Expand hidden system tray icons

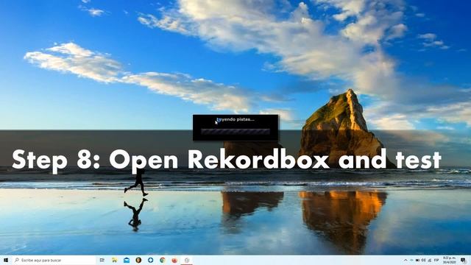click(x=406, y=260)
